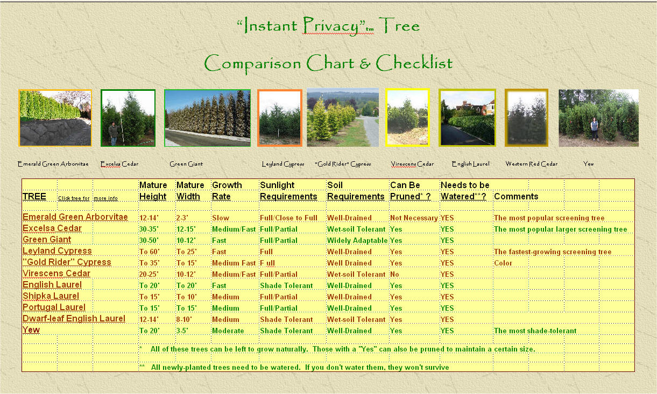Click the English Laurel photo caption

coord(471,164)
